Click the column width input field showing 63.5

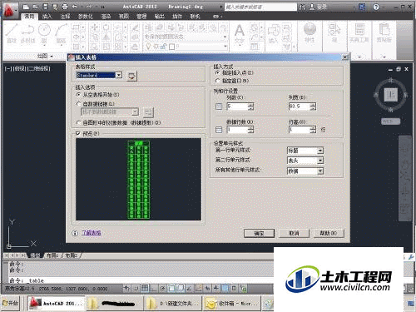(x=300, y=106)
